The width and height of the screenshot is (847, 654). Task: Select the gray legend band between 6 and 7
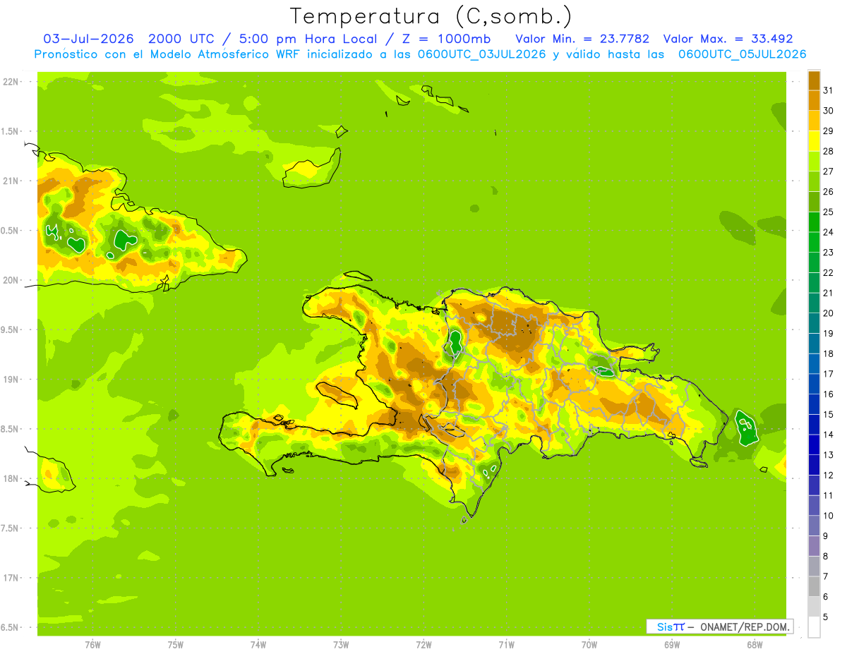point(814,586)
